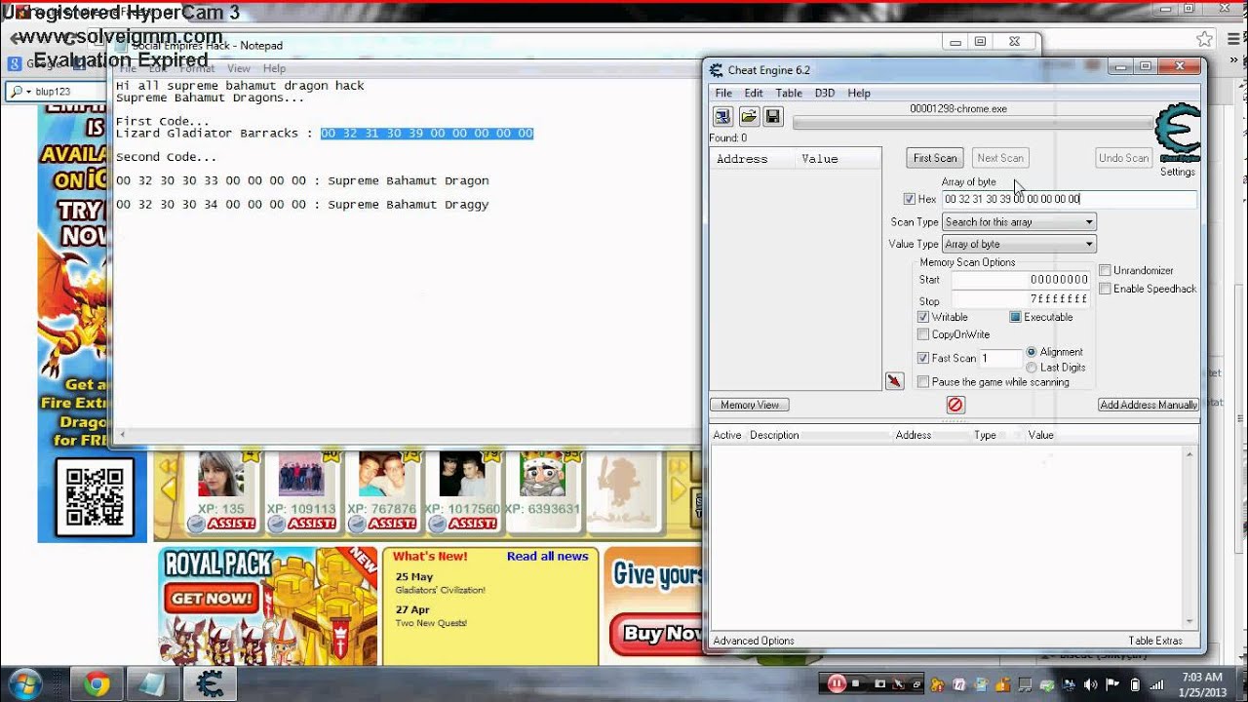Screen dimensions: 1248x702
Task: Enable the Speedhack checkbox
Action: coord(1105,289)
